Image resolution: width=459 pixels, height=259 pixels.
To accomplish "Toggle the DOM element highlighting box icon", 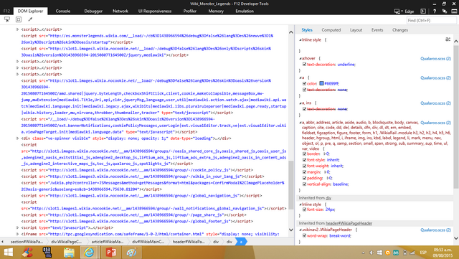I will click(x=19, y=19).
